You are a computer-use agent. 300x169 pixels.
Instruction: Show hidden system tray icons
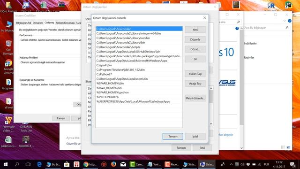pyautogui.click(x=231, y=164)
